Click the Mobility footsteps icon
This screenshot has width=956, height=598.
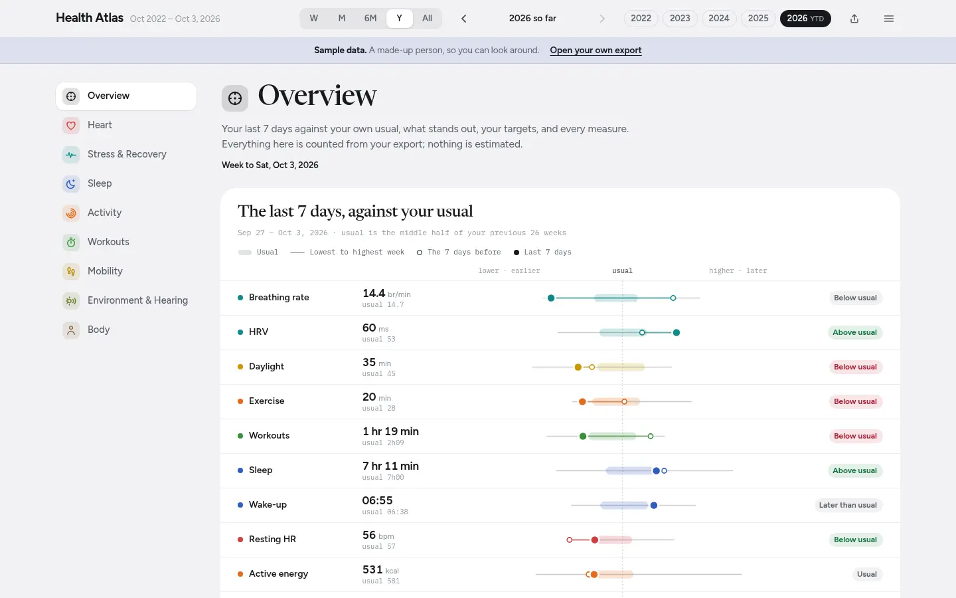(71, 272)
